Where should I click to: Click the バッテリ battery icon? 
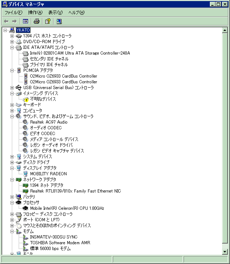pos(19,197)
